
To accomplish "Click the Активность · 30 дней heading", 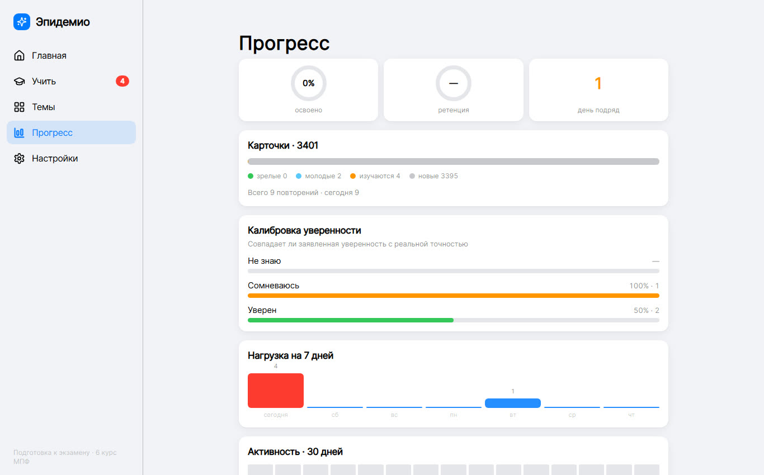I will (x=295, y=452).
